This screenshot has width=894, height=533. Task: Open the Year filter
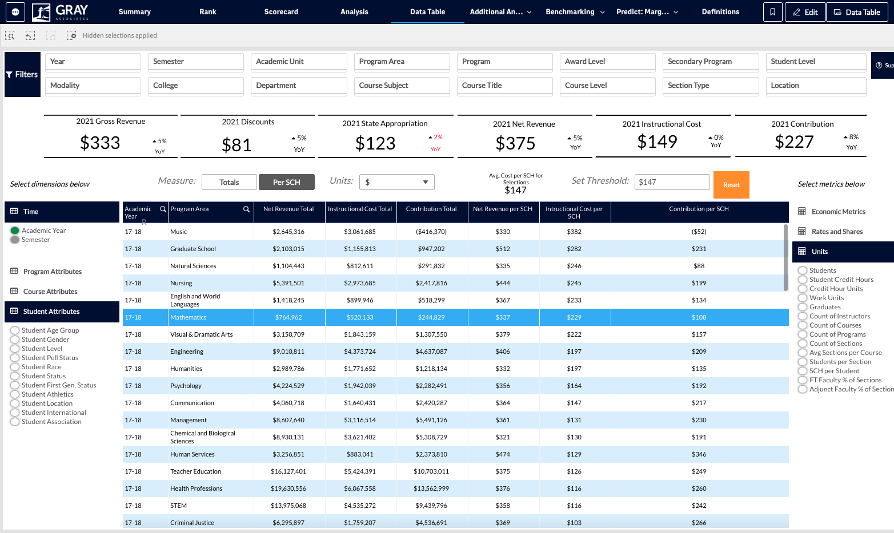tap(93, 62)
